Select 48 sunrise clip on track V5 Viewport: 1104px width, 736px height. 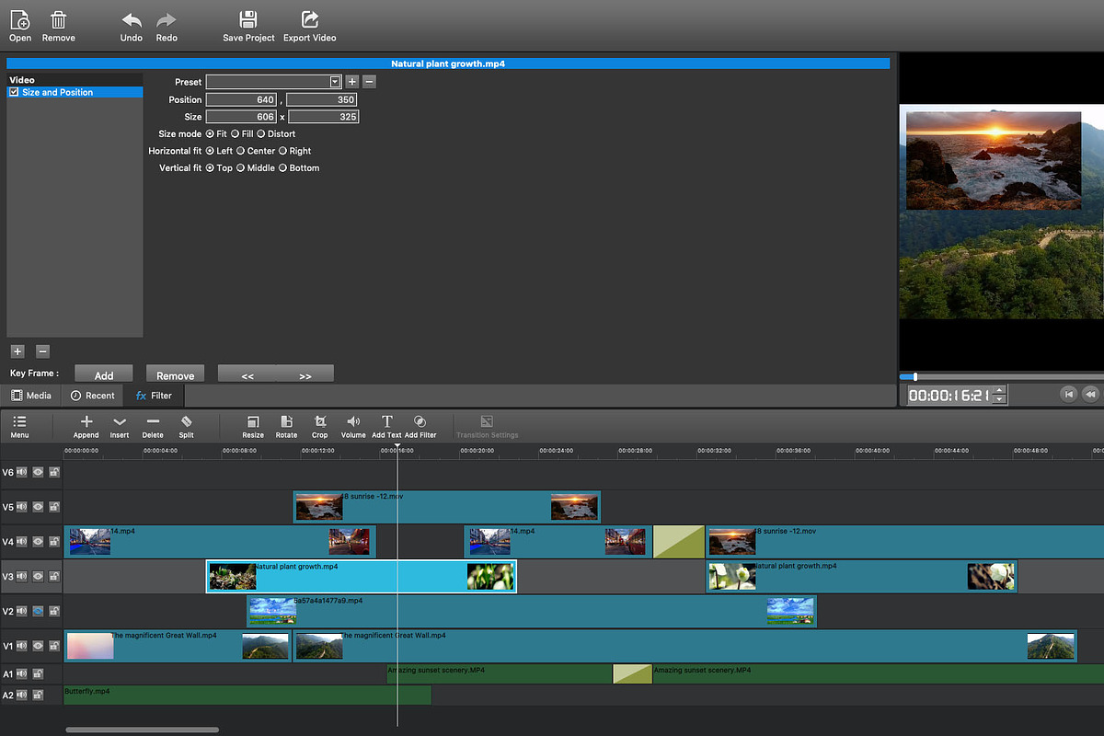tap(447, 507)
